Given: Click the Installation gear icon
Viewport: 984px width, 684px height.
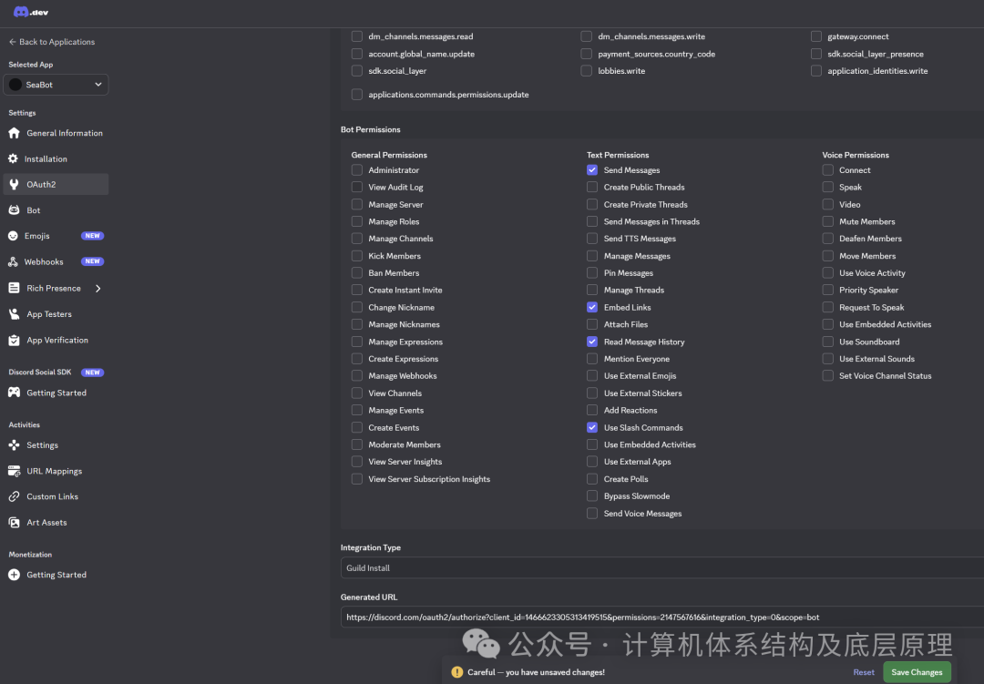Looking at the screenshot, I should point(13,158).
